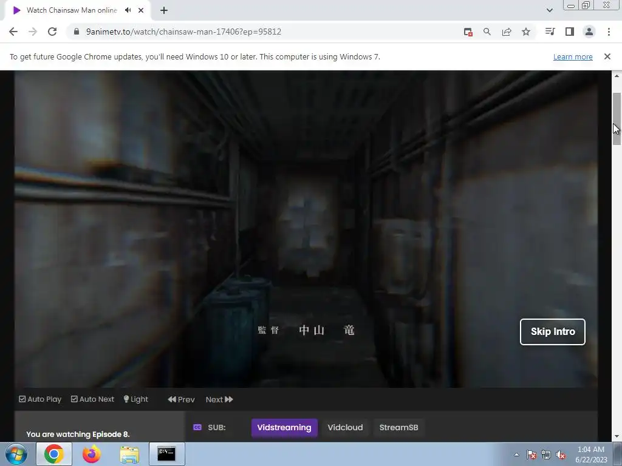Open the blocked pop-ups icon in address bar
Image resolution: width=622 pixels, height=466 pixels.
468,32
